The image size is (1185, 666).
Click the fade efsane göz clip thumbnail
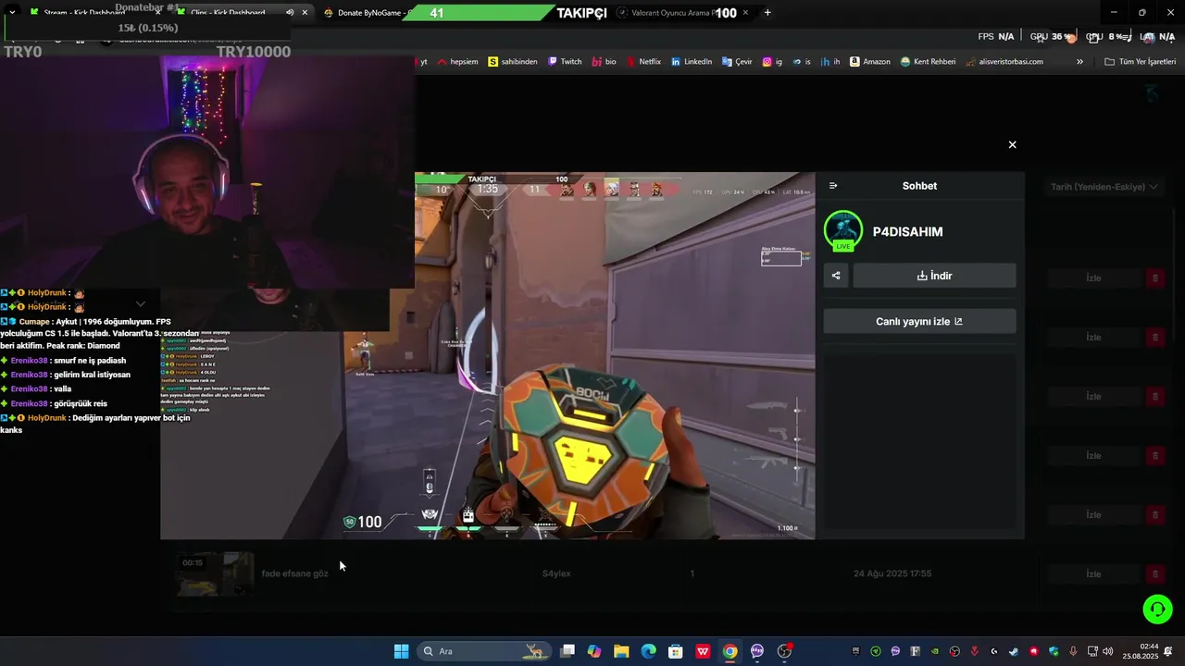click(x=215, y=573)
